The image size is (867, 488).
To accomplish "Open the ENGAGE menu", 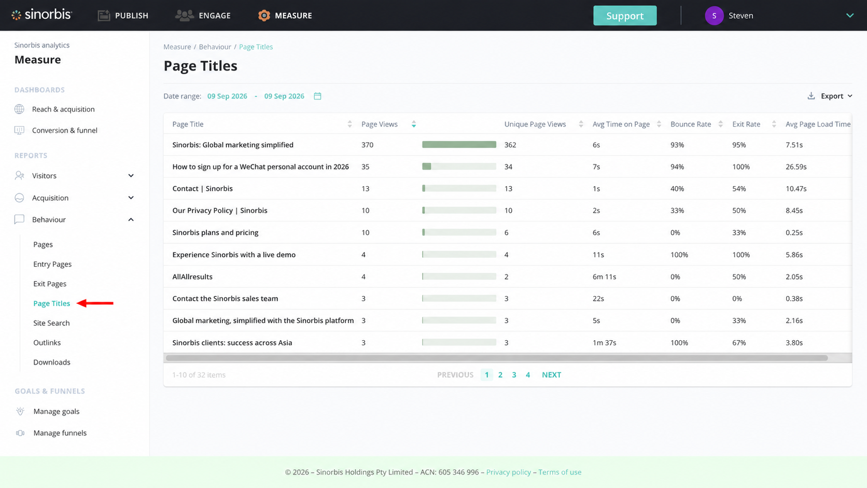I will 203,16.
